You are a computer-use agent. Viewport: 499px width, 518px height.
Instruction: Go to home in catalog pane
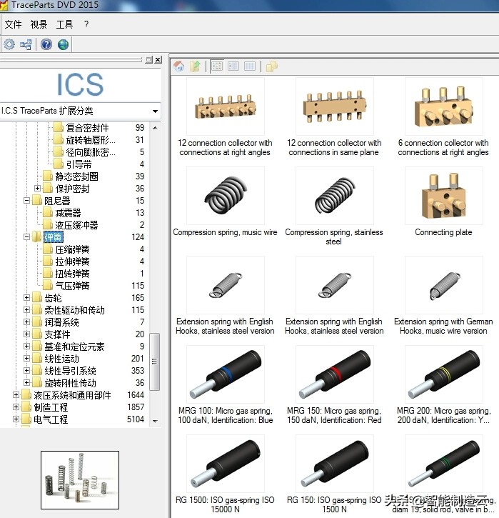click(x=179, y=66)
